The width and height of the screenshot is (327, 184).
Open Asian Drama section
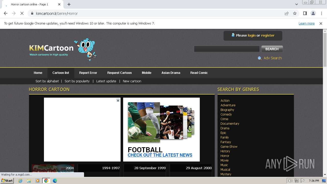point(171,73)
